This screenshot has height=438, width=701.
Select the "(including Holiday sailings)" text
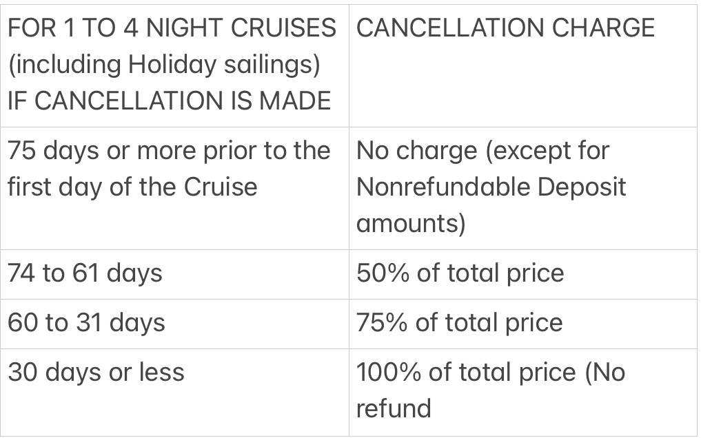tap(164, 65)
